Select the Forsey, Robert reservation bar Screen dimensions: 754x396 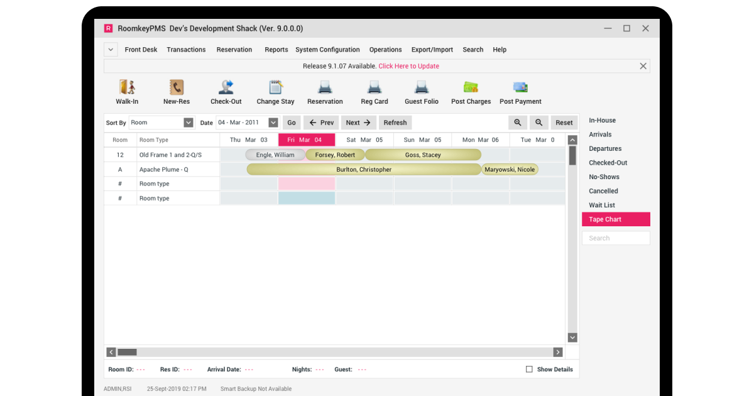tap(335, 155)
